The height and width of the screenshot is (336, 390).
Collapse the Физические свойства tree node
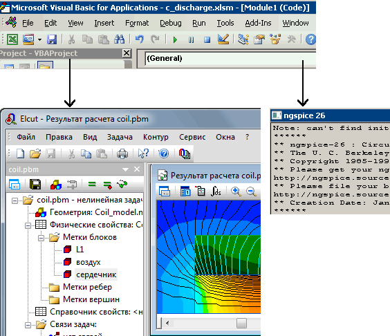(x=28, y=225)
